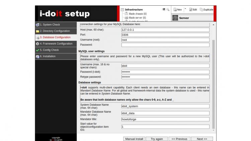Click the Framework Configuration gear icon

tap(37, 44)
